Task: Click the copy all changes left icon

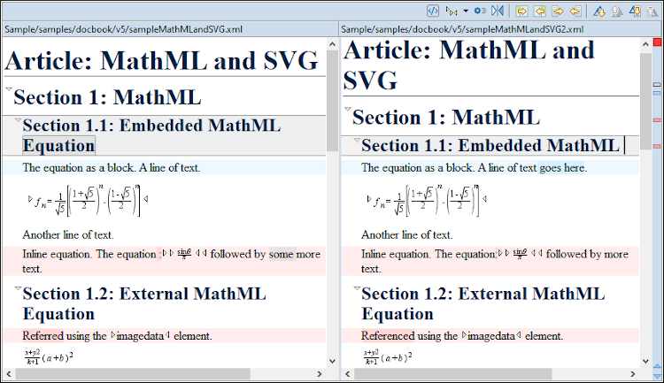Action: tap(575, 11)
